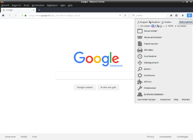
Task: Click the Over footer link
Action: point(34,137)
